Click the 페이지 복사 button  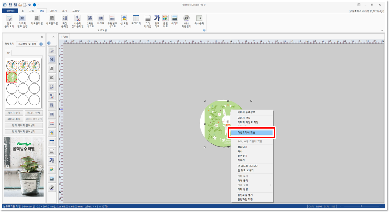14,119
